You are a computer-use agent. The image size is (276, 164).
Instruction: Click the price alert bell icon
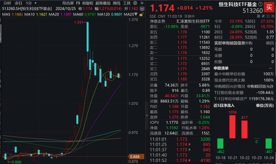click(268, 16)
